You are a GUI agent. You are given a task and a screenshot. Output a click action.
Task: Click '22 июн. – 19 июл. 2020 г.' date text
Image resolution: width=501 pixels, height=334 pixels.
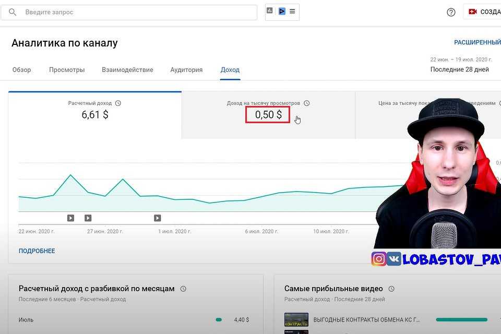(461, 59)
